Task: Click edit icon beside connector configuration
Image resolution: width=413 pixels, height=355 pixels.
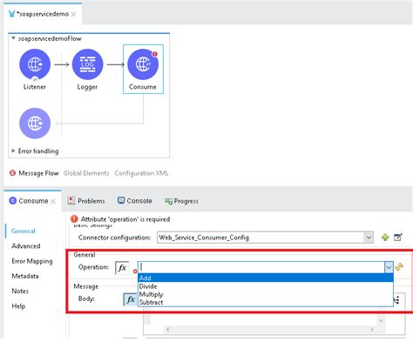Action: click(398, 238)
